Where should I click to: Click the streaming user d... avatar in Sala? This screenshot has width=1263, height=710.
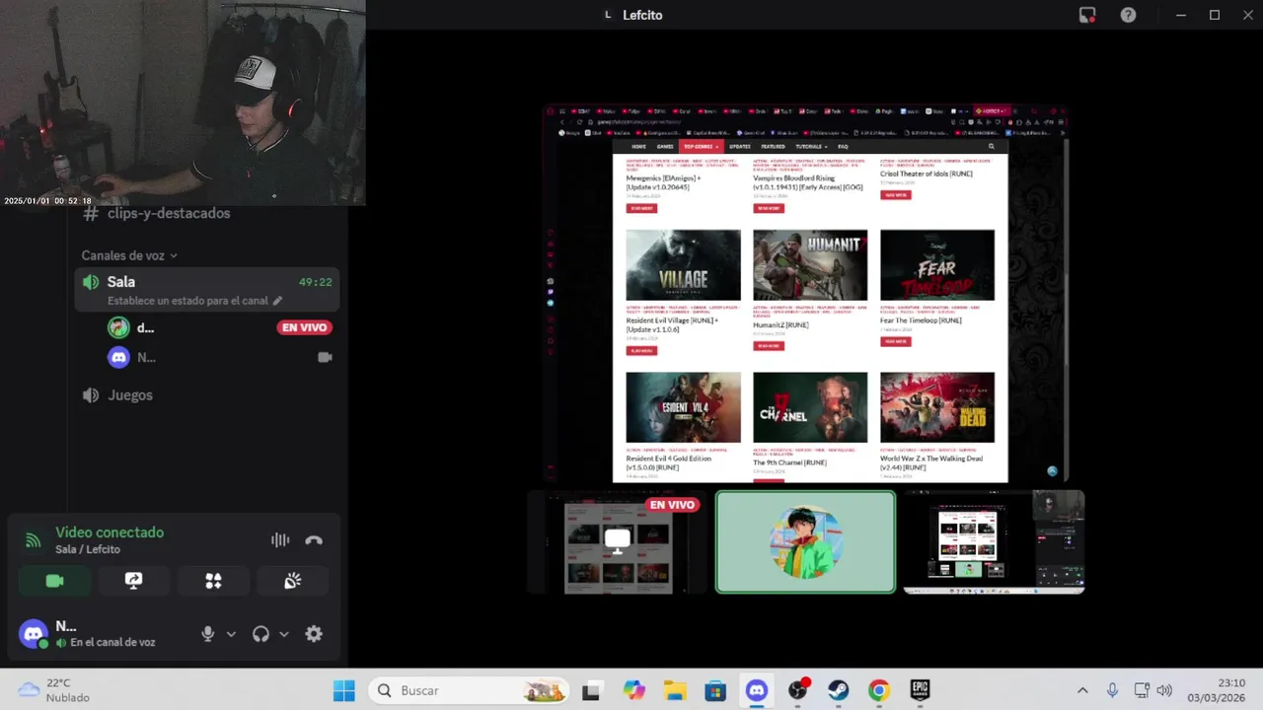[x=118, y=327]
